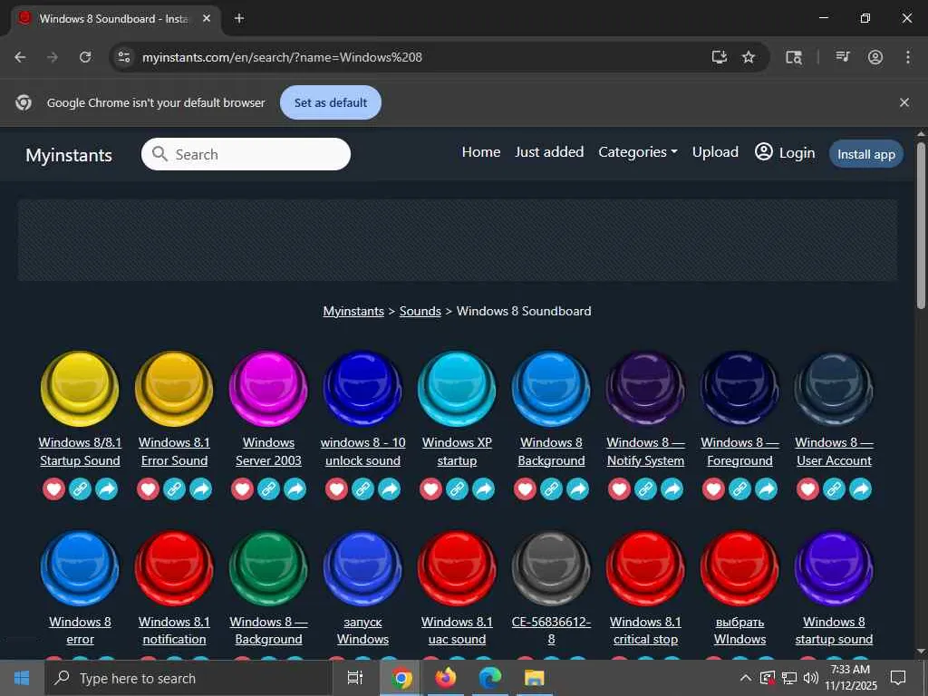Open Microsoft Edge from the taskbar

pyautogui.click(x=489, y=678)
